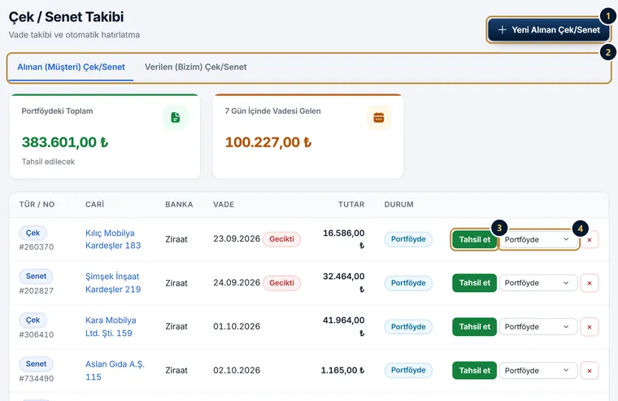Open Kılıç Mobilya Kardeşler 183 link
The image size is (618, 401).
(x=113, y=239)
